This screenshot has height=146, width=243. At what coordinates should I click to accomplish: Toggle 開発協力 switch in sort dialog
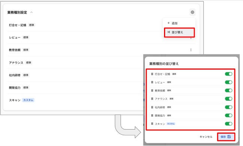coord(228,115)
